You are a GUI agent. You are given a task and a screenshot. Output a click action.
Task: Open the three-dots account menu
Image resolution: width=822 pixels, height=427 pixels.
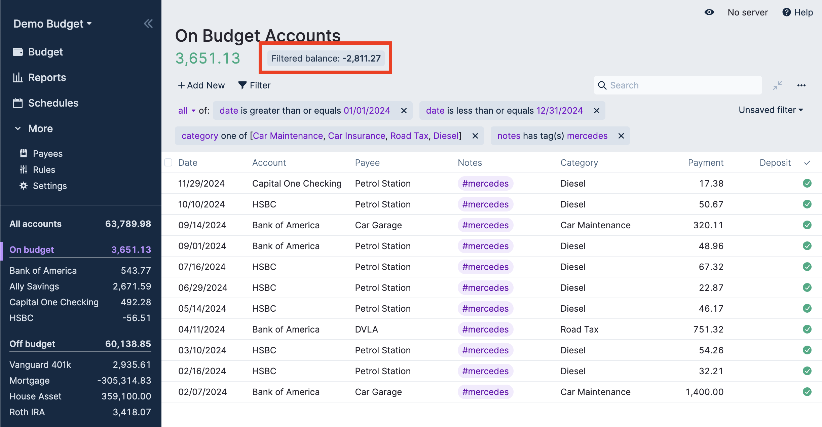[801, 85]
